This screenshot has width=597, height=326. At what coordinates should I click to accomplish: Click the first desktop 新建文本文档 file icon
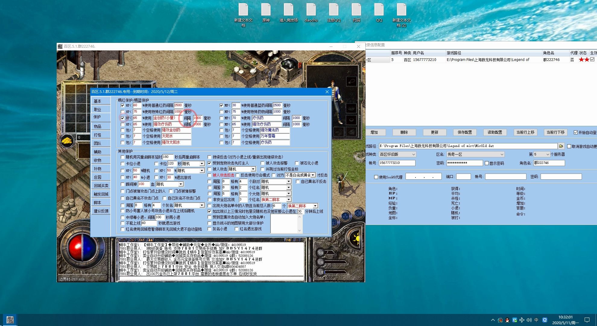click(243, 14)
